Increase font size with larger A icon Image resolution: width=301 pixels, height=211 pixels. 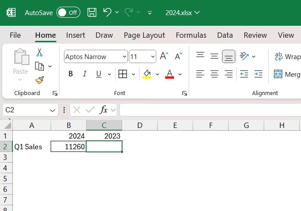[164, 56]
